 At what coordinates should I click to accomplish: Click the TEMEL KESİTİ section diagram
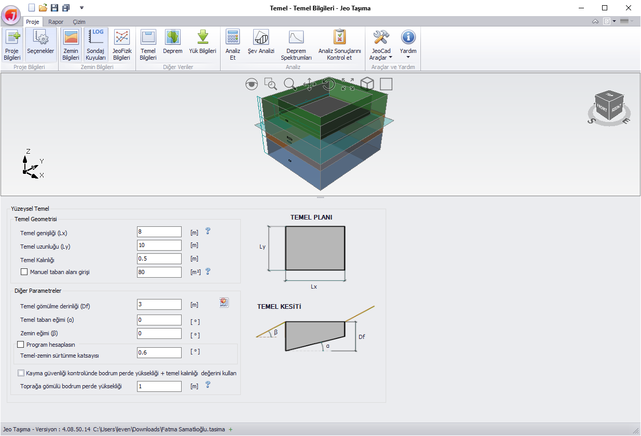tap(315, 329)
